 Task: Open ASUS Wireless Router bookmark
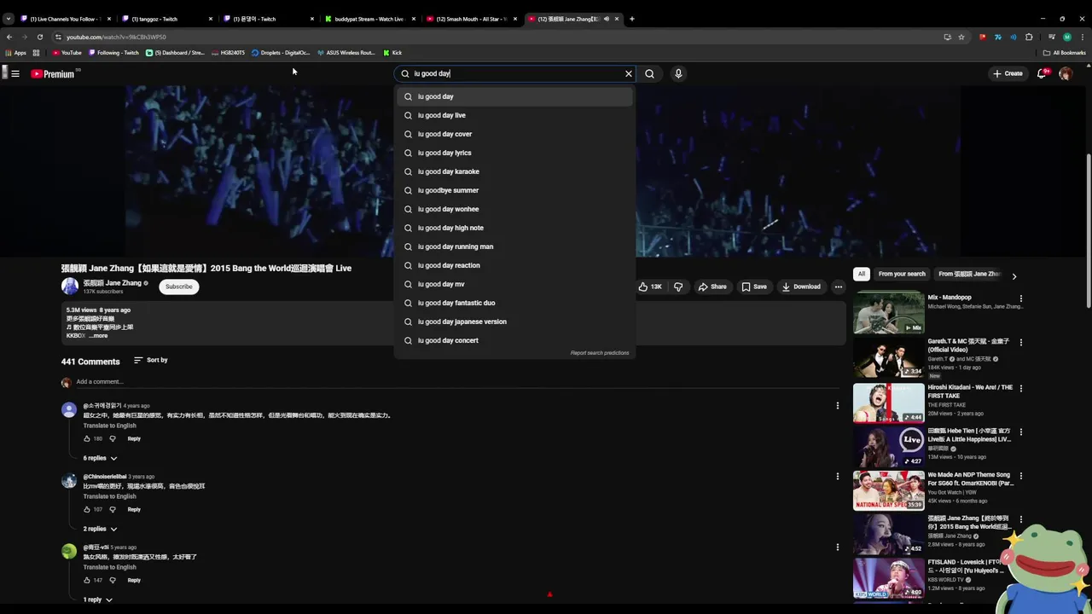[x=346, y=53]
